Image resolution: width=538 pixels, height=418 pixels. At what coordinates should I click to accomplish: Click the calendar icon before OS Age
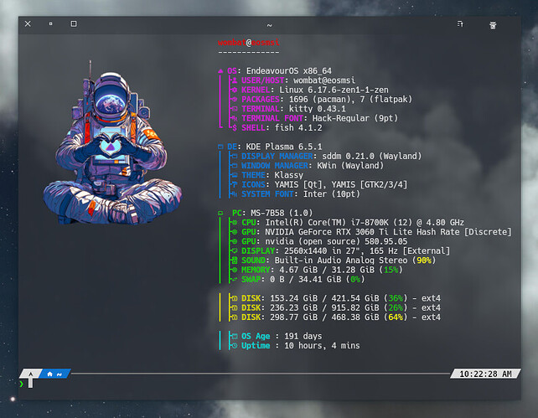coord(235,336)
